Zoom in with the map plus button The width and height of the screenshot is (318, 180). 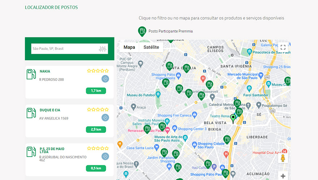coord(283,176)
